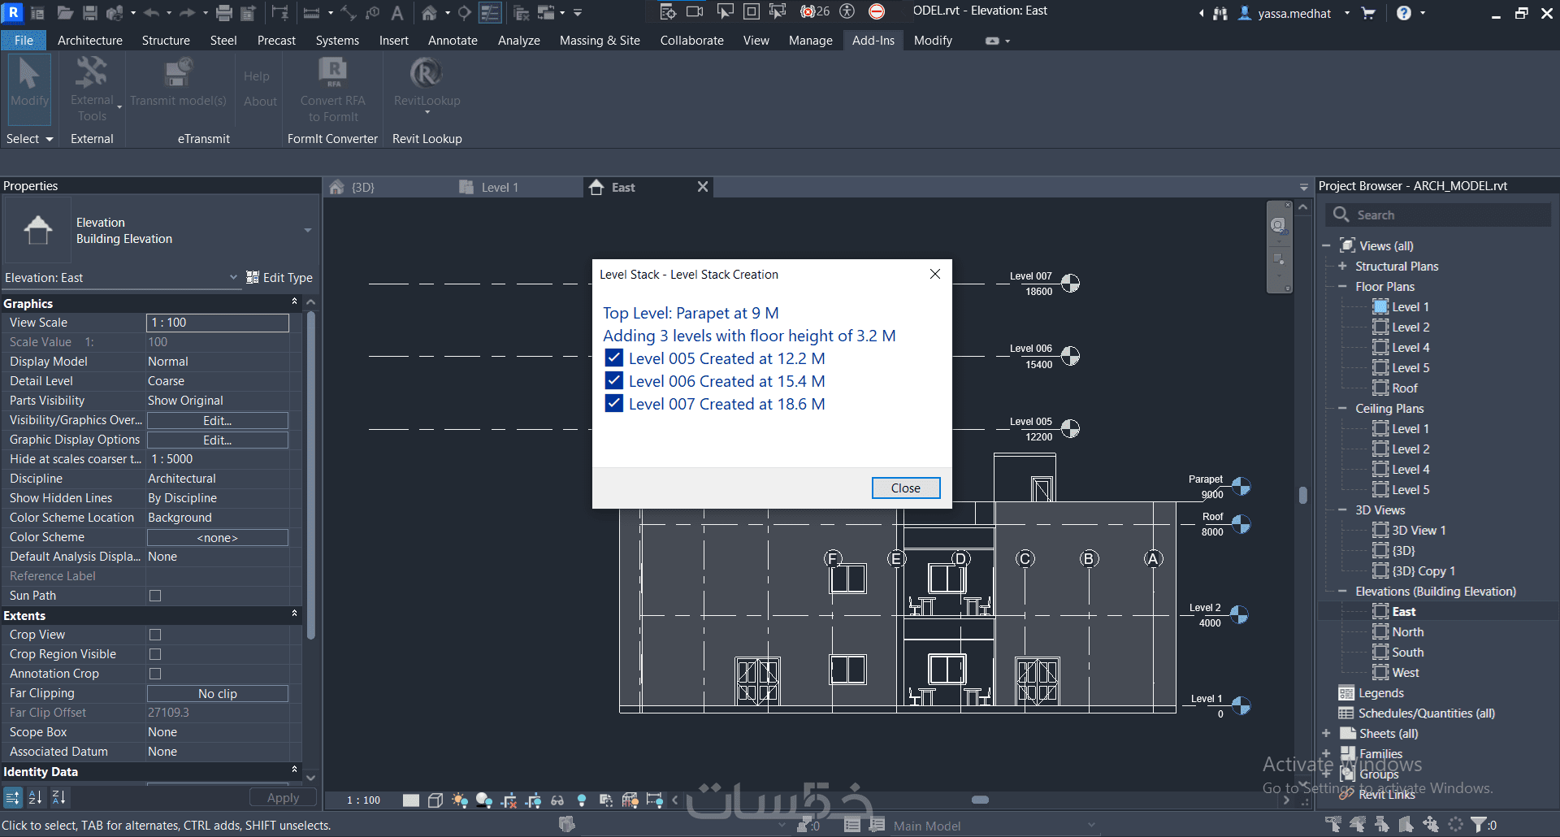Click the Detail Level square icon
This screenshot has height=837, width=1560.
[411, 800]
